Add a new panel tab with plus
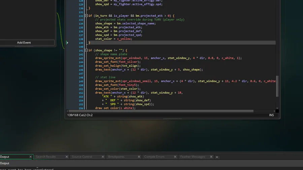This screenshot has width=303, height=170. point(217,157)
